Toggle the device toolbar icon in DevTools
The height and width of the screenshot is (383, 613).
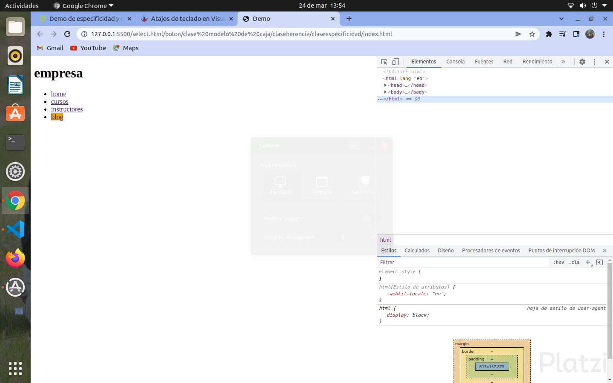pos(395,62)
